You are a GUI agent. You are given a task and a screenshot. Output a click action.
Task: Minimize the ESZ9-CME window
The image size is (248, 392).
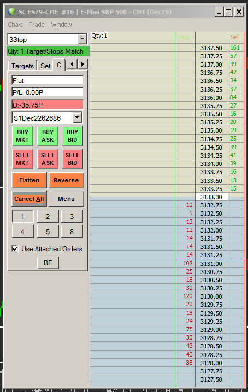click(x=219, y=11)
